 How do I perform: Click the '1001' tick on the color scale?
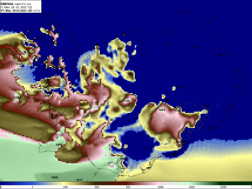coord(192,187)
